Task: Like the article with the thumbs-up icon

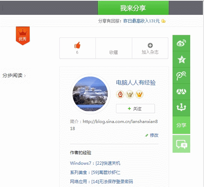Action: click(77, 45)
